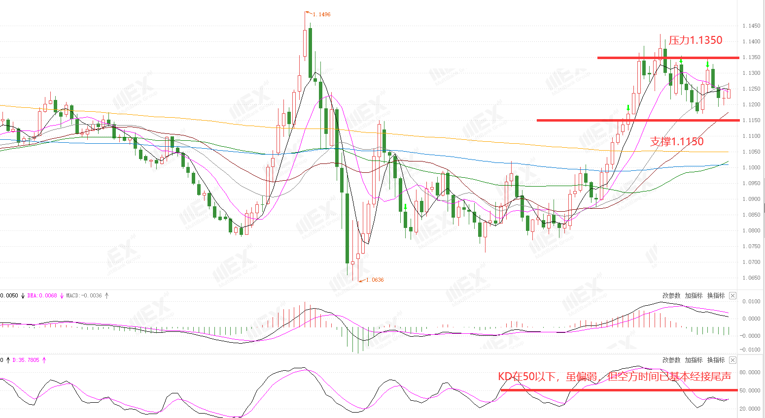Click 1.0650 on the price axis
Screen dimensions: 765x418
[751, 278]
